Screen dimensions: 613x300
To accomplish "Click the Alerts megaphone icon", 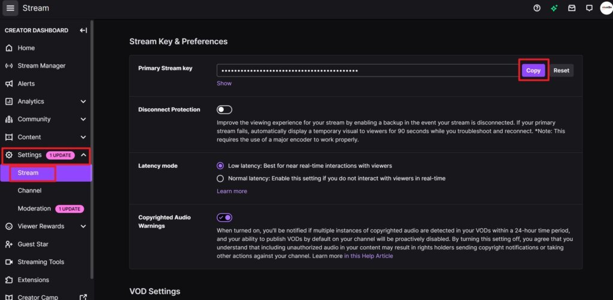I will click(9, 84).
